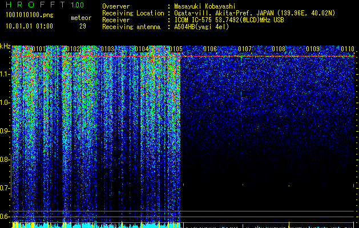
Task: Click the 1.0 frequency axis label
Action: coord(5,103)
